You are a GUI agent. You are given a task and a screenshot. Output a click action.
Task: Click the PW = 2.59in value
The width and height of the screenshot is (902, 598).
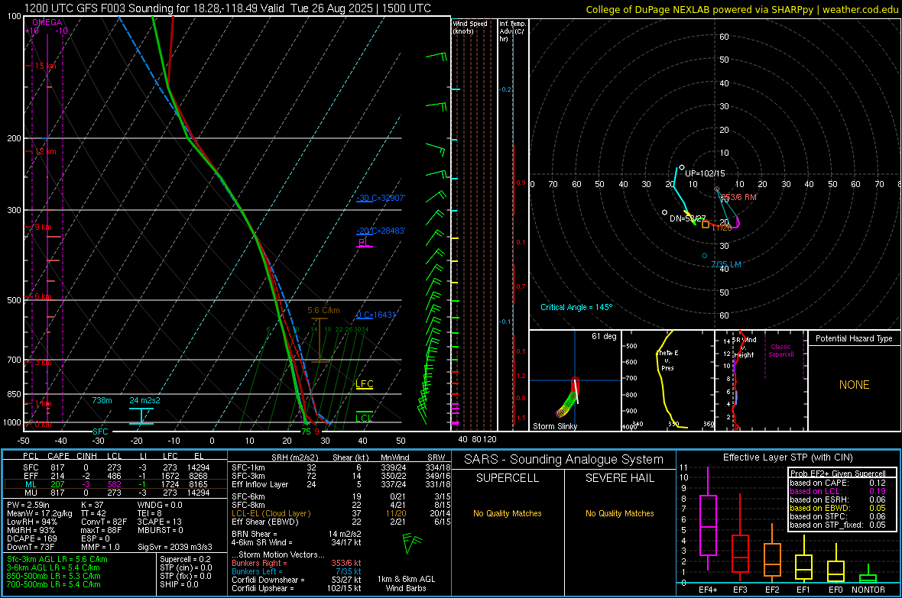[x=28, y=505]
